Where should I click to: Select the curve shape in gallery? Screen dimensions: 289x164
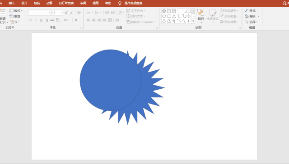pos(184,21)
